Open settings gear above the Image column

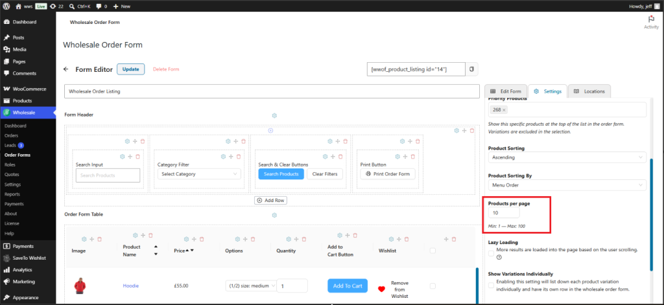pos(84,239)
